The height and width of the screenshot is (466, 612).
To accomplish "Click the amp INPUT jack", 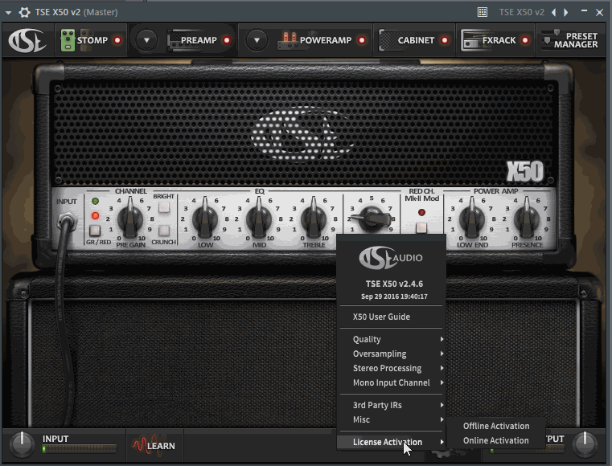I will click(67, 221).
